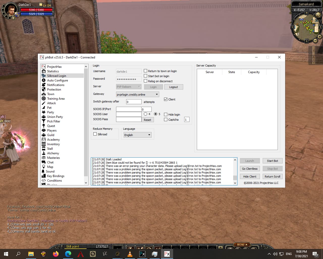Click the Start Bot button

pyautogui.click(x=272, y=161)
